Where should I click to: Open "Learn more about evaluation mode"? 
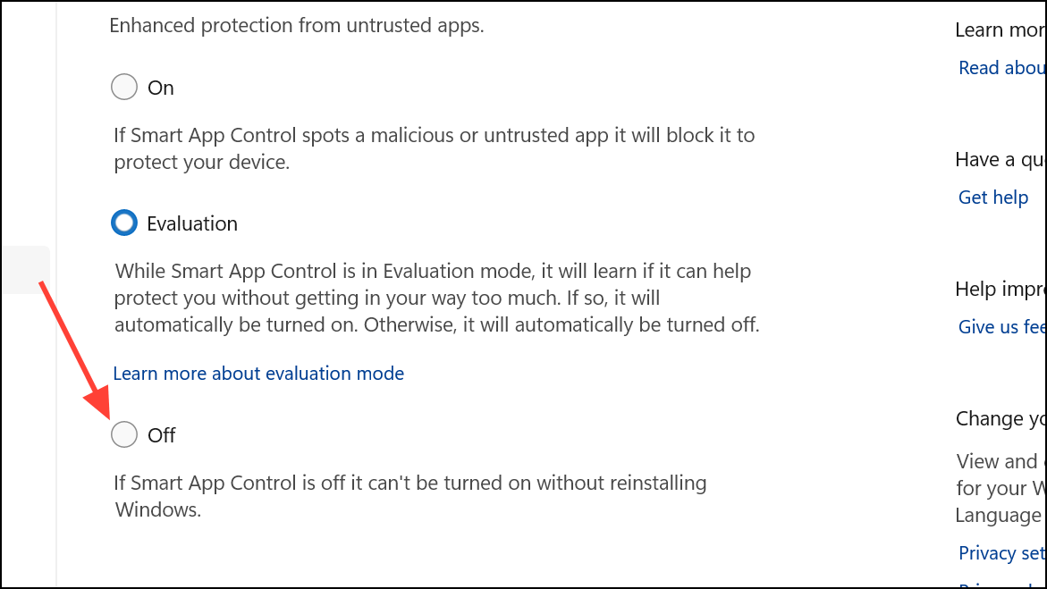258,373
